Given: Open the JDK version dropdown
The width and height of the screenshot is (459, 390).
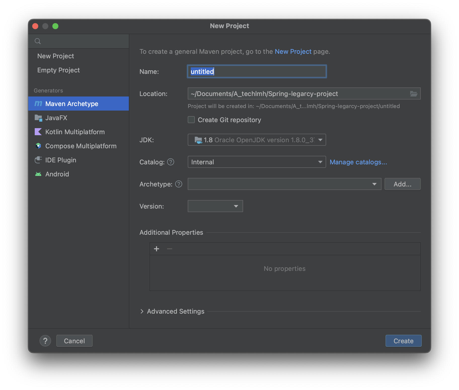Looking at the screenshot, I should [257, 140].
